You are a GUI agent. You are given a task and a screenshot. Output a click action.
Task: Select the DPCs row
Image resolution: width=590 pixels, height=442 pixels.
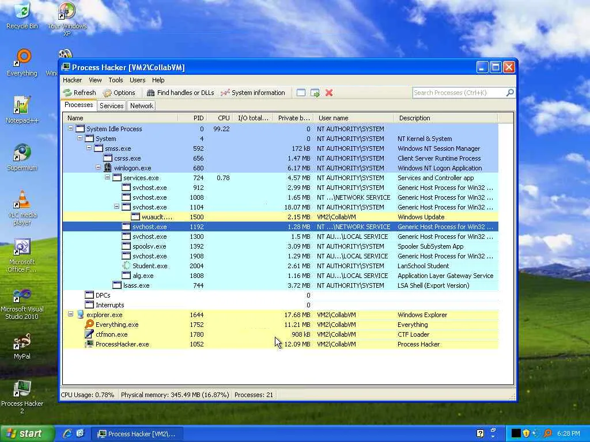tap(281, 295)
